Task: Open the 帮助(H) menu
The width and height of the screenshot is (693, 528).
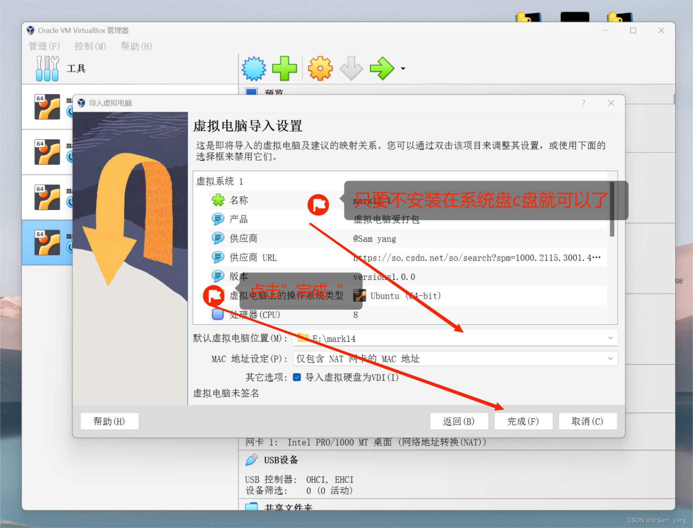Action: pyautogui.click(x=136, y=46)
